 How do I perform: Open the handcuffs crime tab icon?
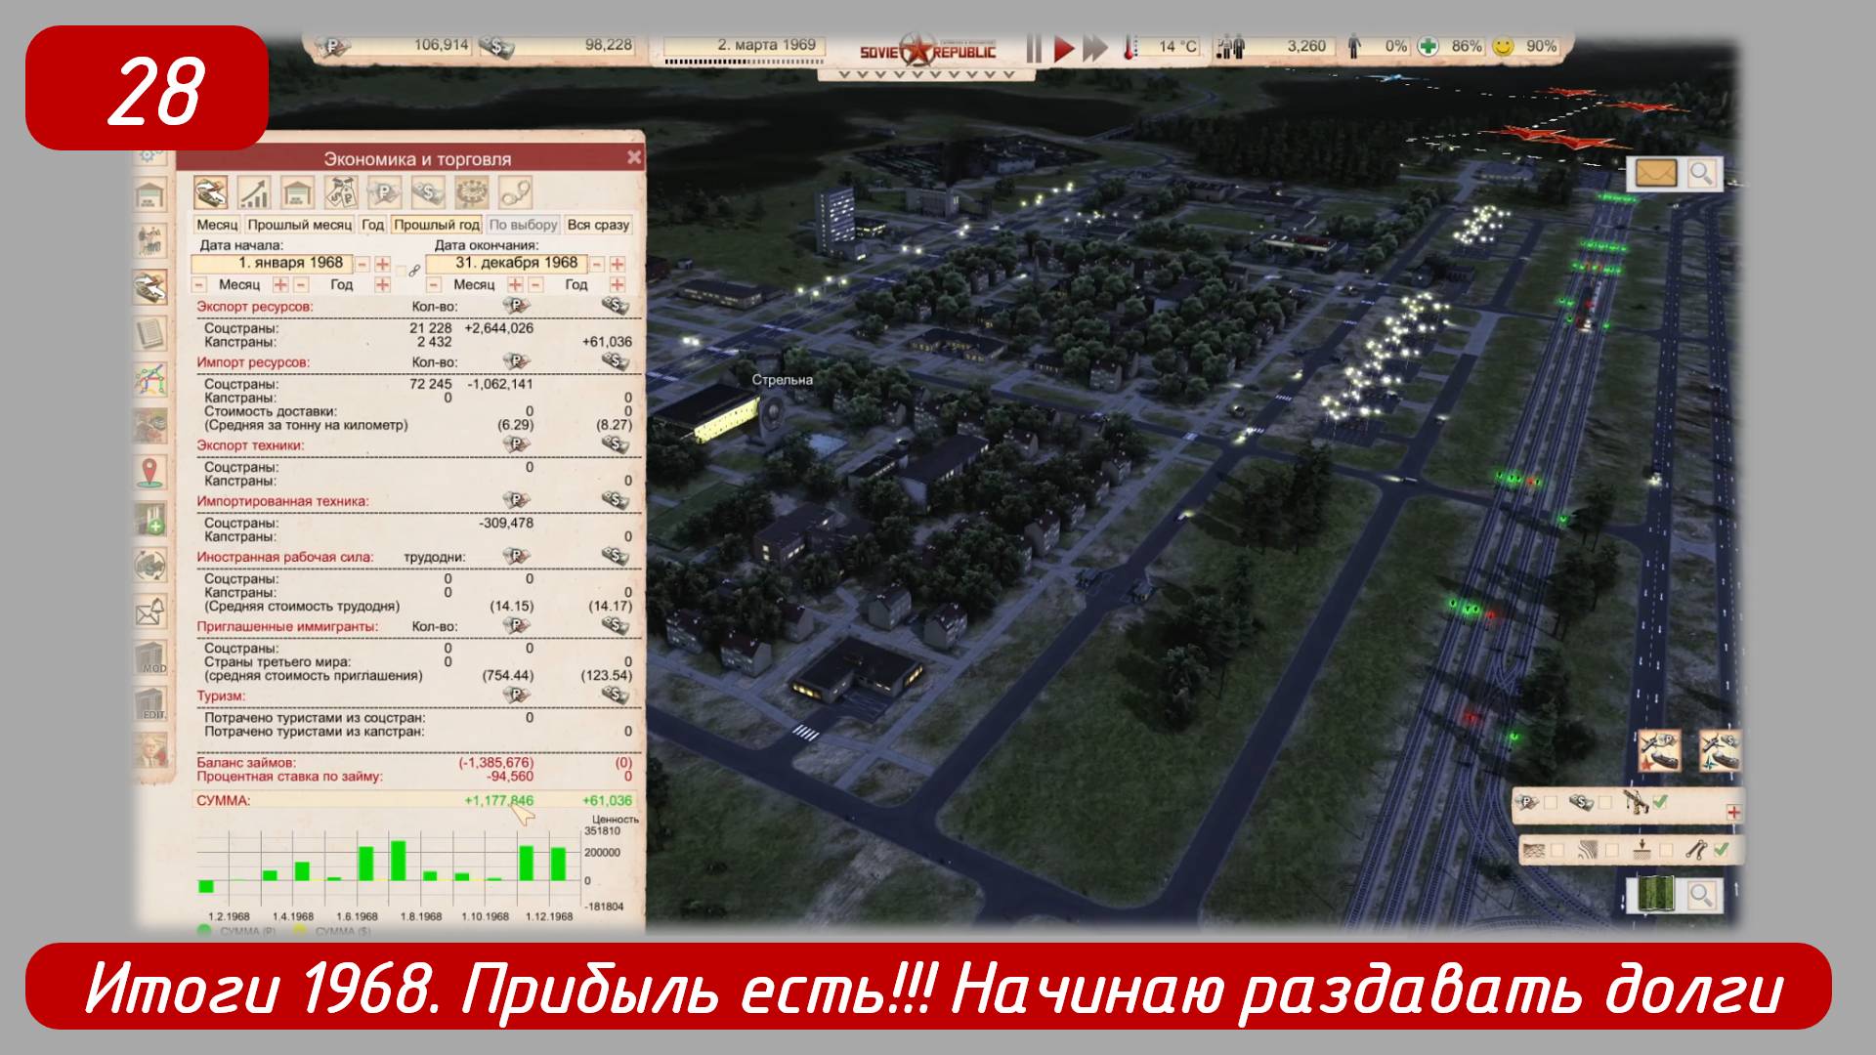pos(514,192)
